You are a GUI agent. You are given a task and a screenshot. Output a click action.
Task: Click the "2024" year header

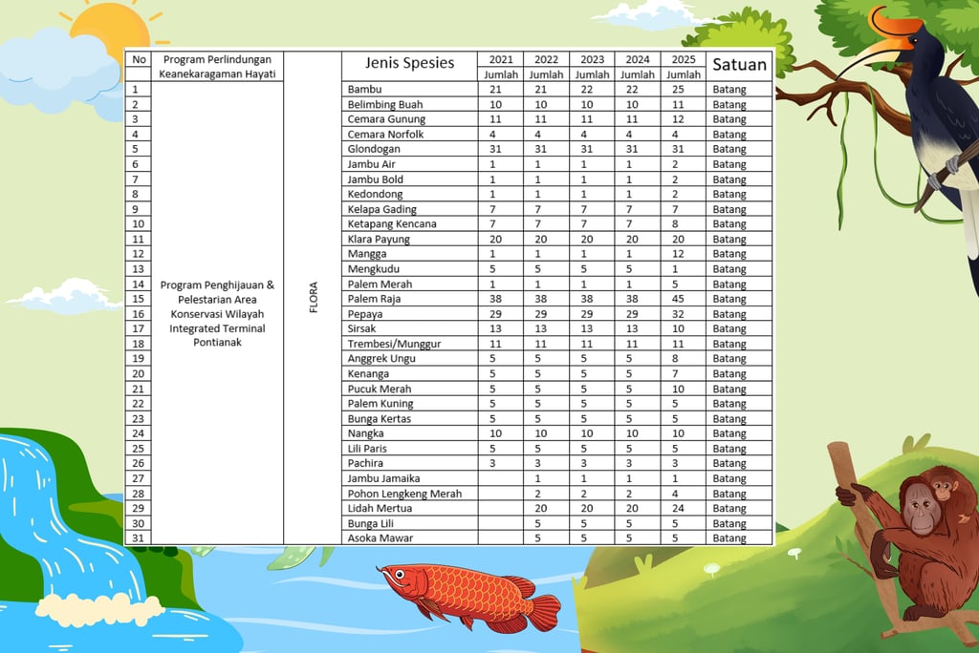638,59
